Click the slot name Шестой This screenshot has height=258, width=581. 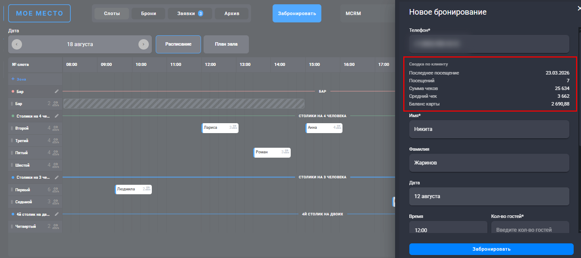22,165
